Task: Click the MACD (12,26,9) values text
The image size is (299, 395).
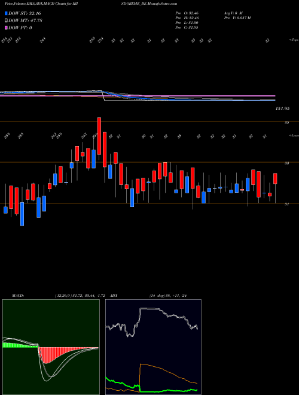Action: pyautogui.click(x=81, y=295)
